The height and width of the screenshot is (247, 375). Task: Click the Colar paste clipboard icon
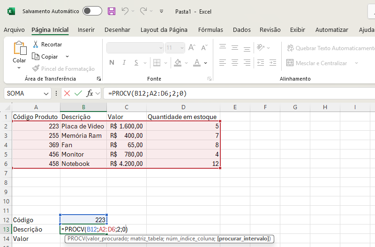[x=20, y=48]
